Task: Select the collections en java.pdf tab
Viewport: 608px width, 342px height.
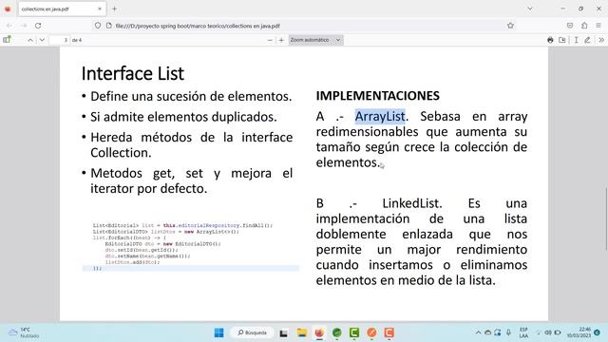Action: pyautogui.click(x=62, y=9)
